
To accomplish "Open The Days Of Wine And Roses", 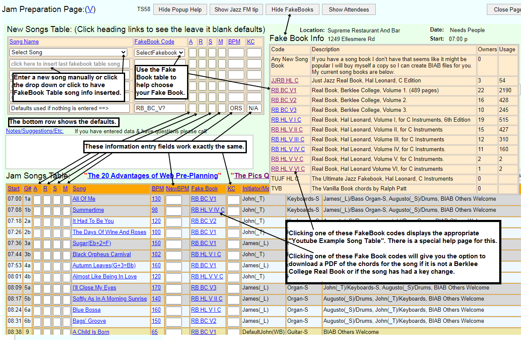I will click(109, 232).
